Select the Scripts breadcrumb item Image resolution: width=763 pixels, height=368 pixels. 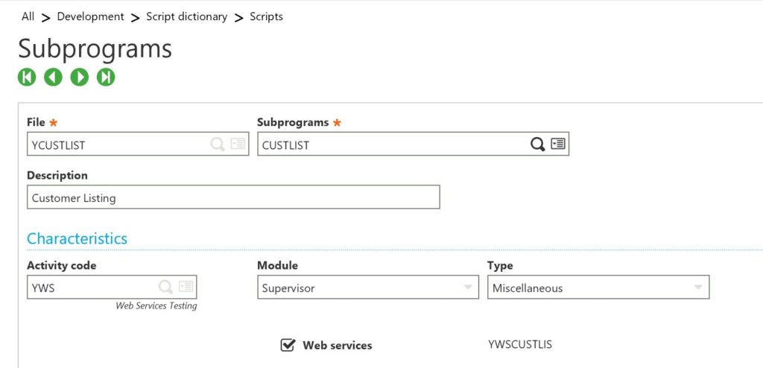266,16
